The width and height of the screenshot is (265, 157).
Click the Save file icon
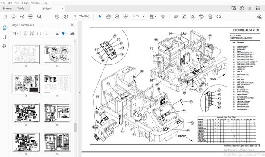tap(5, 17)
